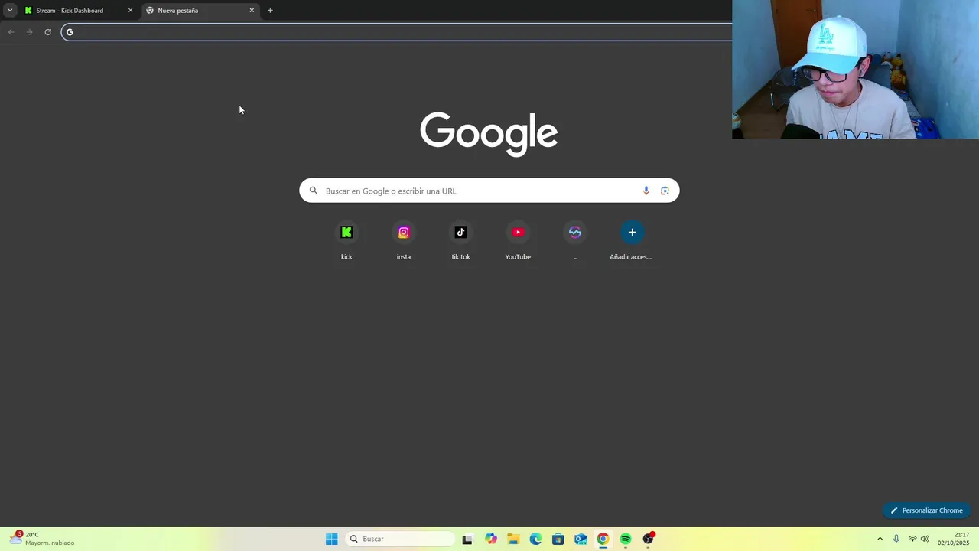Go forward using the forward arrow
Screen dimensions: 979x551
(x=29, y=32)
